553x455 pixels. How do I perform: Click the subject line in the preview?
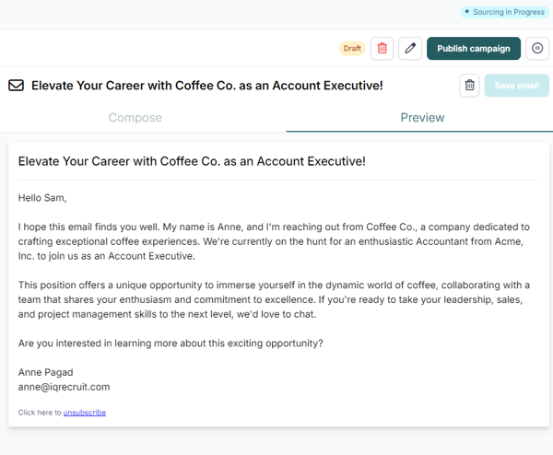(x=192, y=161)
